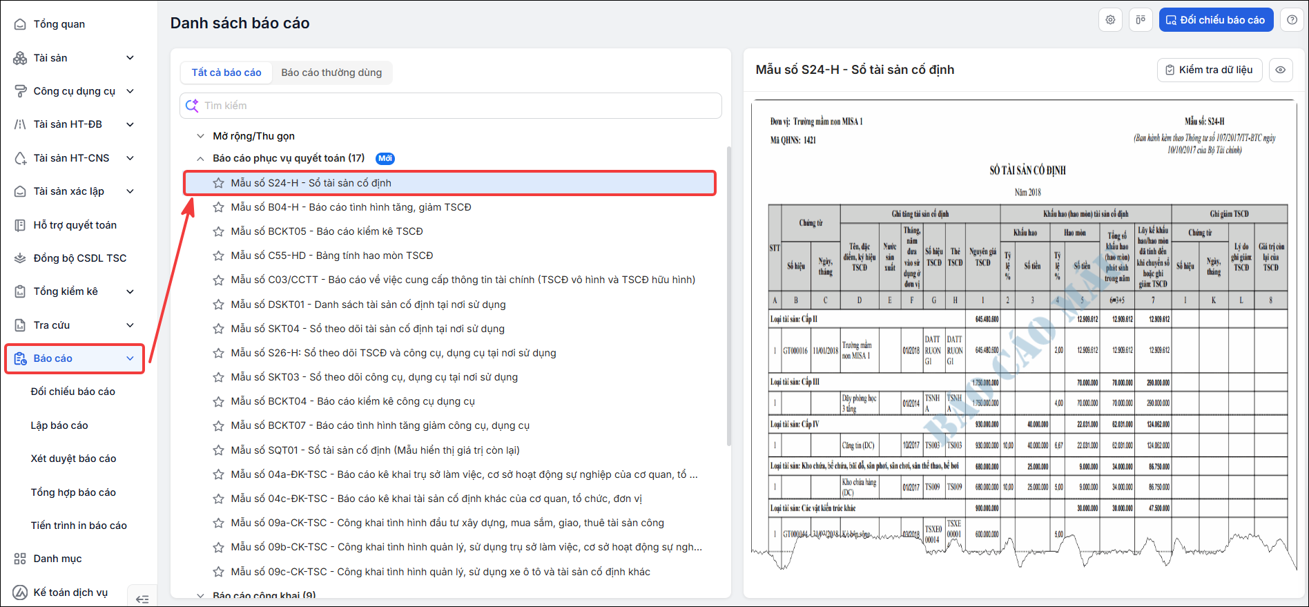
Task: Star report Mẫu số SKT03 as favorite
Action: (218, 377)
